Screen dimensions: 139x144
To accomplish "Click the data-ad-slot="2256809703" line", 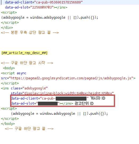I will 36,7.
